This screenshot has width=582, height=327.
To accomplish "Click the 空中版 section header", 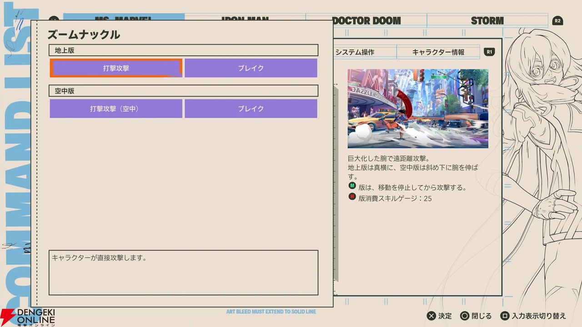I will 183,91.
